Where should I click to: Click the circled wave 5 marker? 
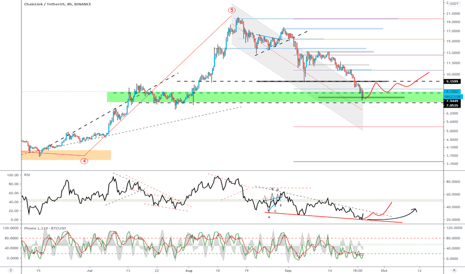coord(232,10)
